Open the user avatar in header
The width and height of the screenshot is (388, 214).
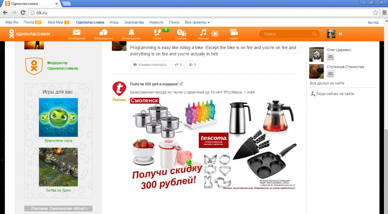331,34
